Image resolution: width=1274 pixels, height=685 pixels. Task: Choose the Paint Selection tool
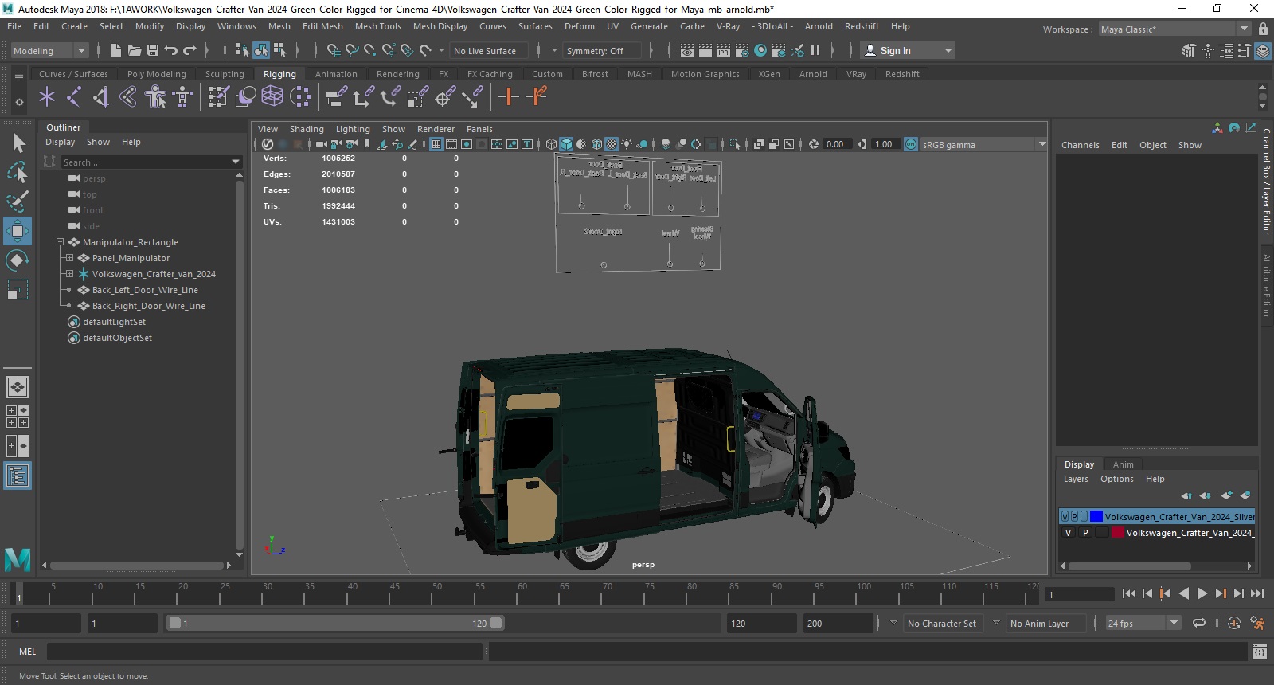[x=18, y=202]
